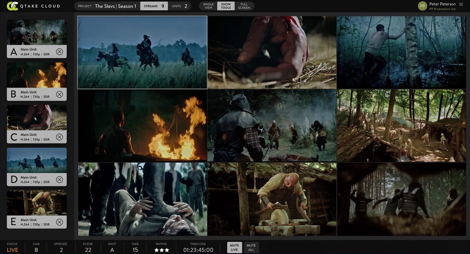
Task: Remove stream A with its X icon
Action: [x=59, y=52]
